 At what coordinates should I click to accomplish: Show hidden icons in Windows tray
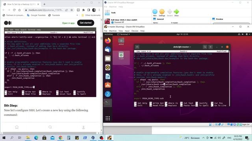coord(203,137)
